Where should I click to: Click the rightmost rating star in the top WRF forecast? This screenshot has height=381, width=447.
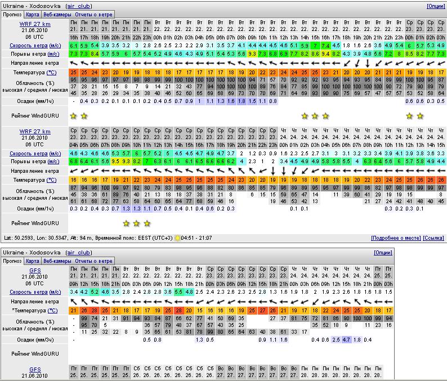coord(420,116)
